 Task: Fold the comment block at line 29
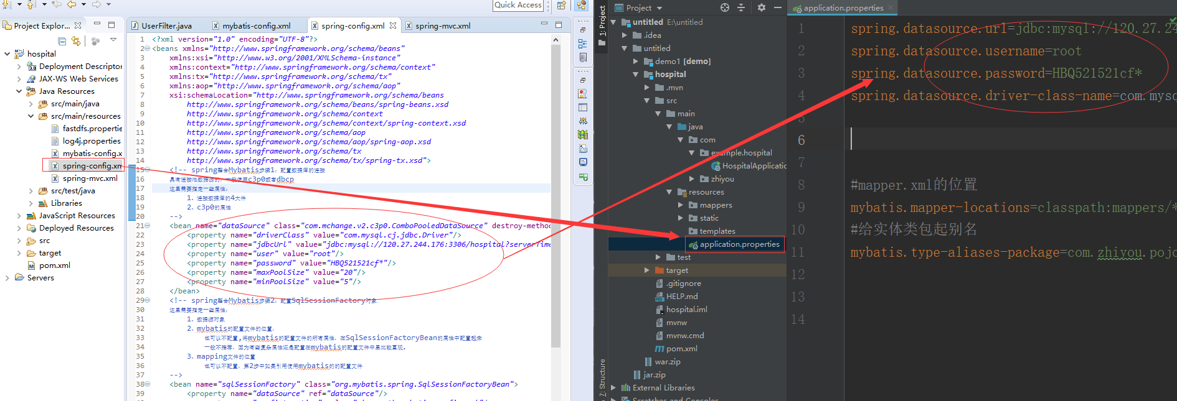(148, 300)
